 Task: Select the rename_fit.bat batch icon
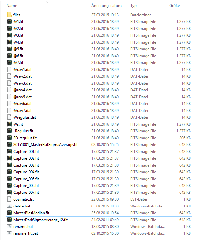click(9, 233)
